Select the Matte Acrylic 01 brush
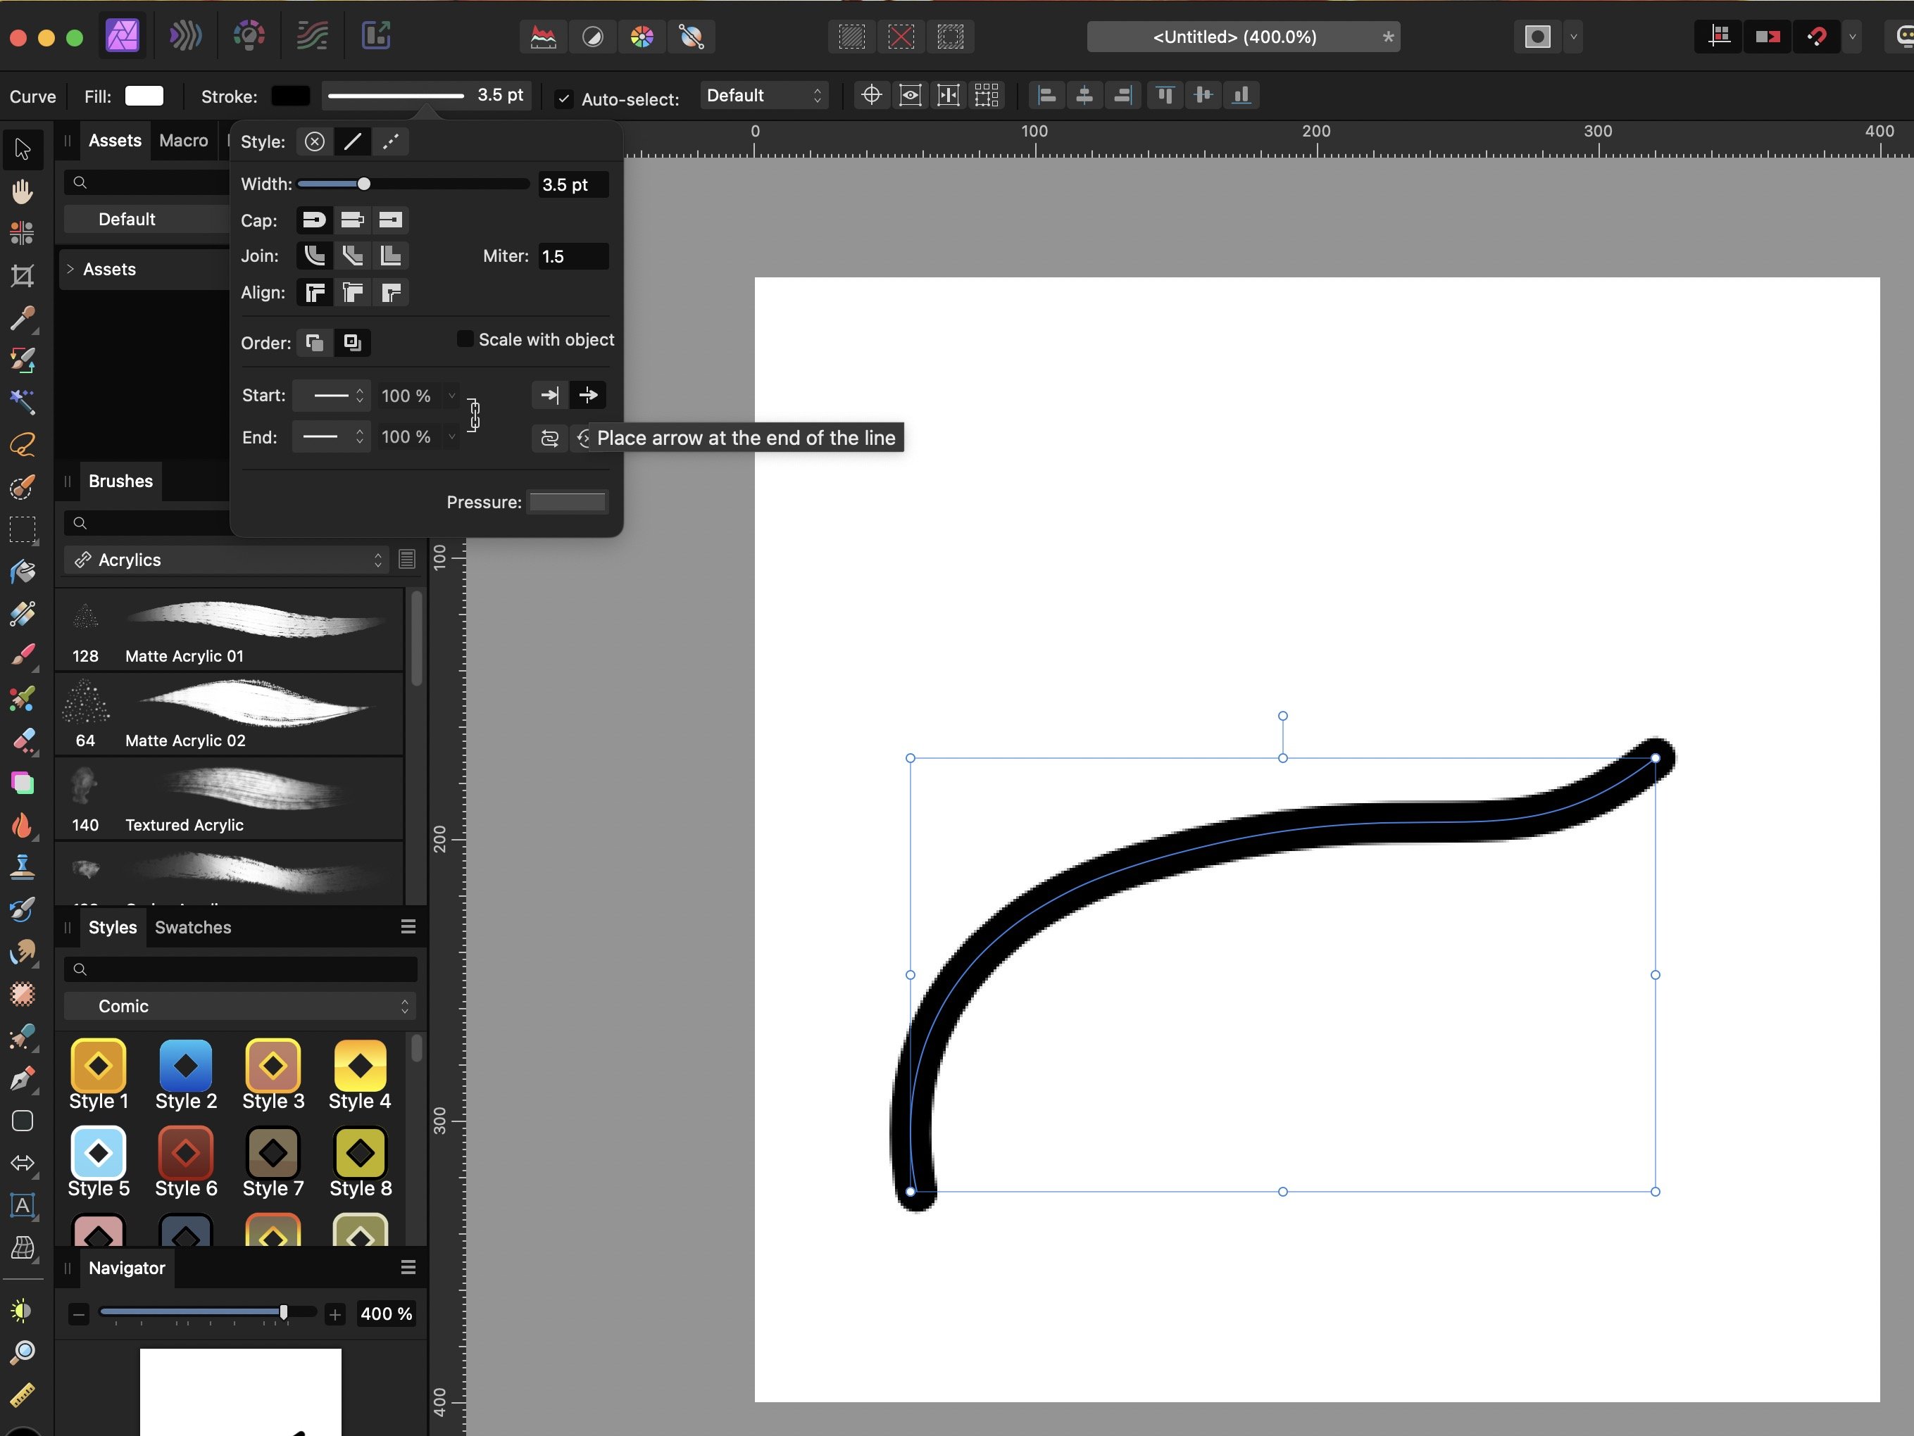1914x1436 pixels. (230, 631)
